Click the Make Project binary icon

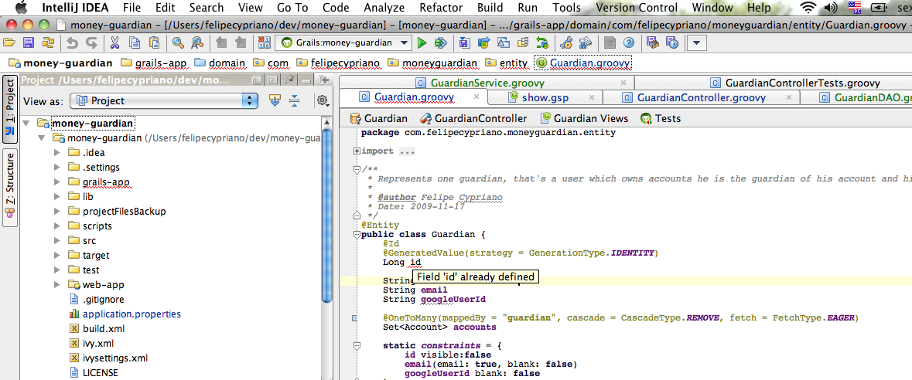264,42
